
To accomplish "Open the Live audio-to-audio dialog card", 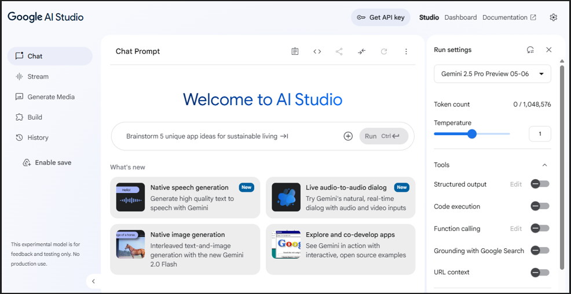I will pos(341,198).
